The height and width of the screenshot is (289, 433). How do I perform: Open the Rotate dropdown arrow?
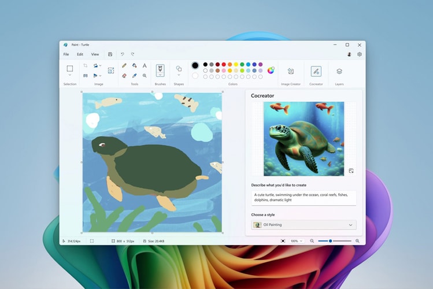100,65
